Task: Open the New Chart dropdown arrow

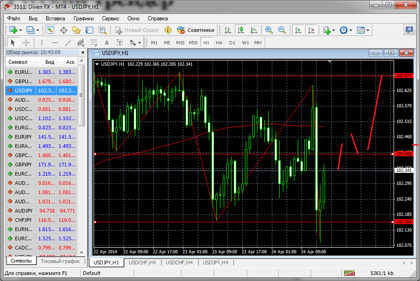Action: [20, 30]
